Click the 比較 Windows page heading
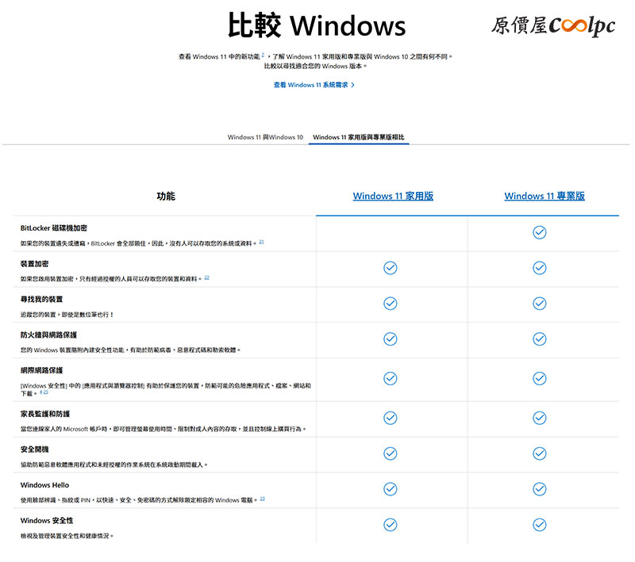This screenshot has height=562, width=635. (317, 26)
